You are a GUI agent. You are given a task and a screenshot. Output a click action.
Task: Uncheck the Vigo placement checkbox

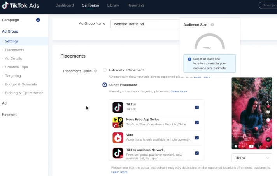point(197,138)
